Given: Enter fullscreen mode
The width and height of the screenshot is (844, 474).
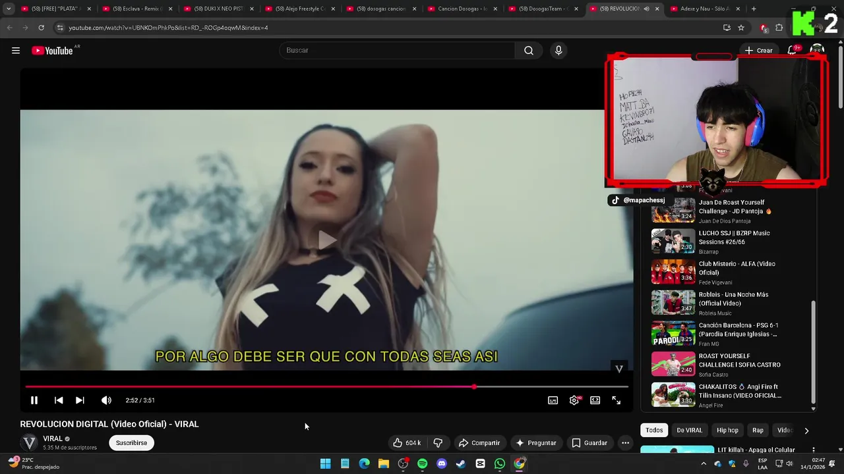Looking at the screenshot, I should point(617,400).
